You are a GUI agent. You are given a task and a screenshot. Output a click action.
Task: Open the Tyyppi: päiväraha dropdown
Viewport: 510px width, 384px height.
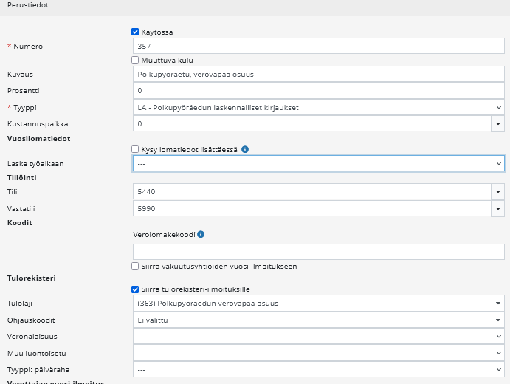tap(318, 371)
